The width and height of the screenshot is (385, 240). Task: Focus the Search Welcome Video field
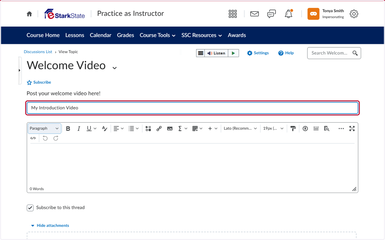pyautogui.click(x=329, y=53)
